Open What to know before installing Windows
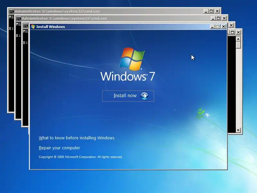Viewport: 257px width, 193px height. tap(76, 138)
